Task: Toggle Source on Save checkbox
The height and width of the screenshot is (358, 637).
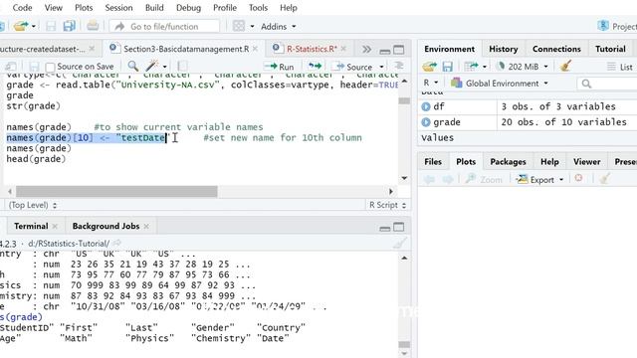Action: coord(51,67)
